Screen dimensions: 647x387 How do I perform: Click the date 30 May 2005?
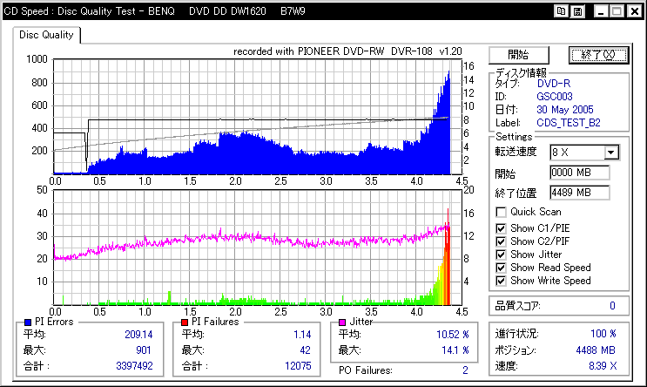click(564, 110)
